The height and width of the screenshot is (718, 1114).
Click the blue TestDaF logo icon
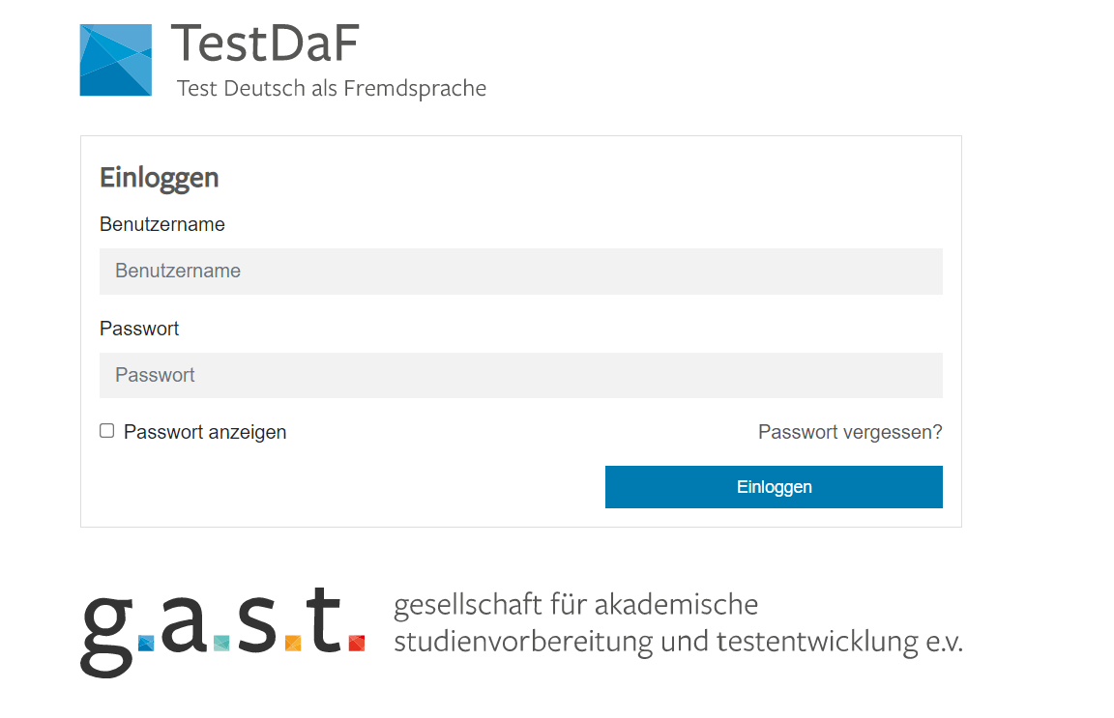click(115, 60)
